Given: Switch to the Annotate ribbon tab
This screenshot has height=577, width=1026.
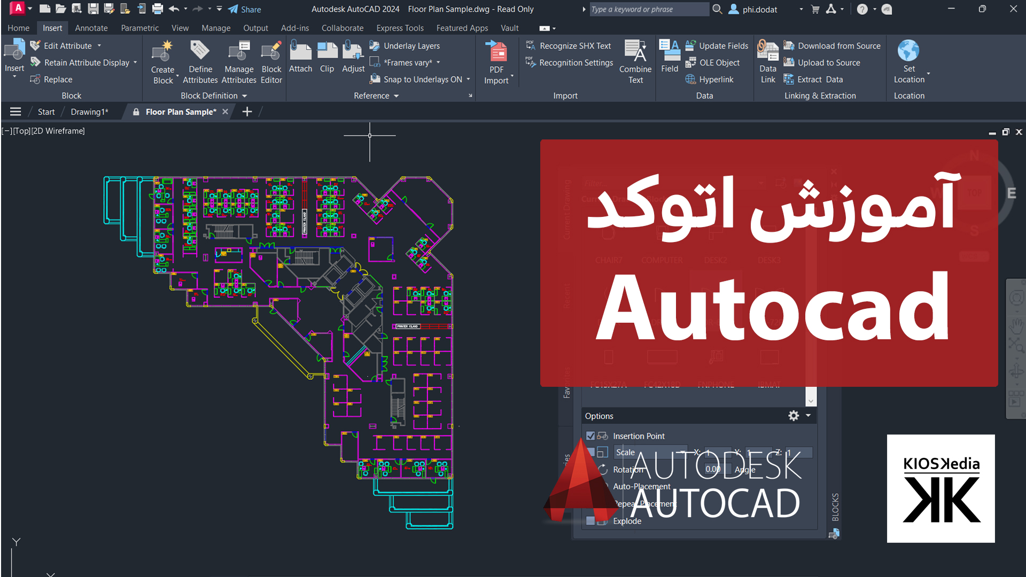Looking at the screenshot, I should tap(91, 28).
